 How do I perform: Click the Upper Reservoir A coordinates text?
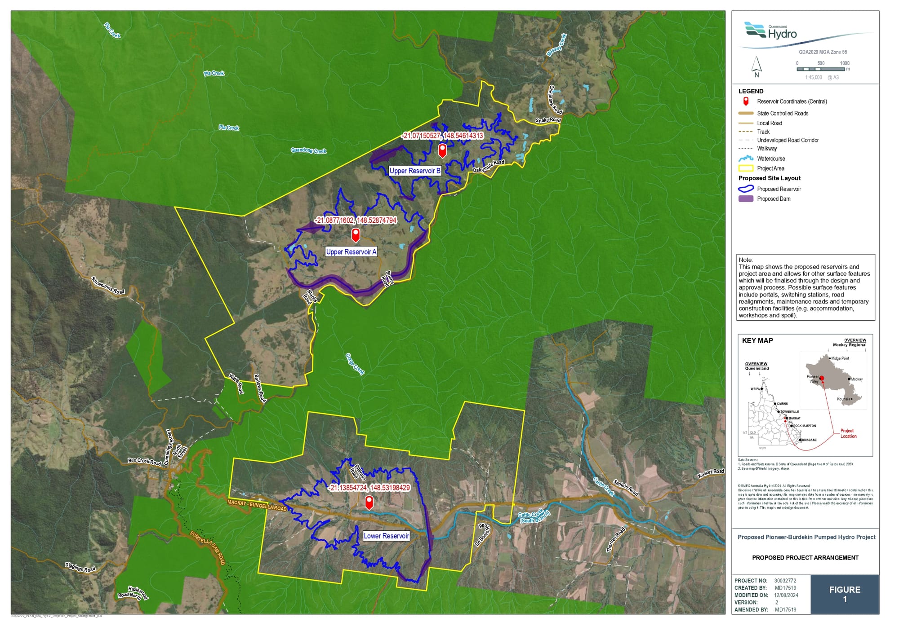[356, 220]
